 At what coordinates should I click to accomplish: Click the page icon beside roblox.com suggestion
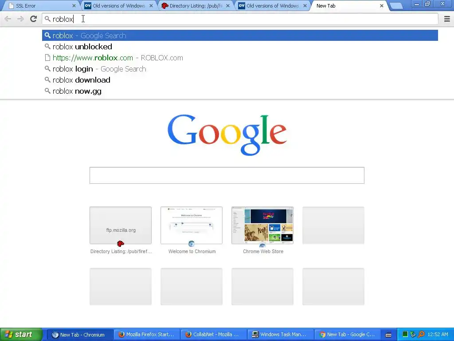(x=47, y=58)
